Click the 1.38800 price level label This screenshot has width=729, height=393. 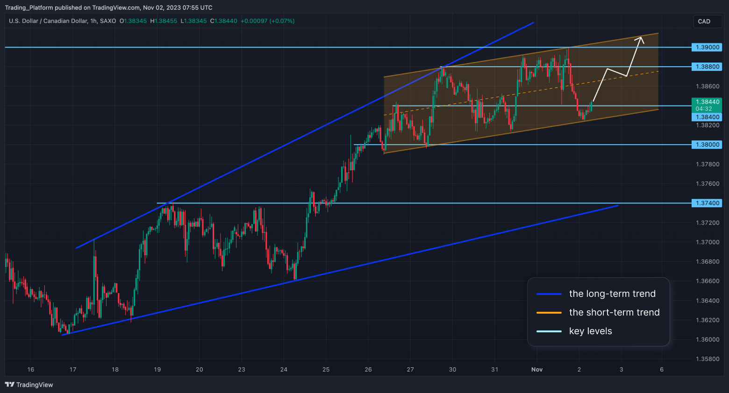coord(707,67)
